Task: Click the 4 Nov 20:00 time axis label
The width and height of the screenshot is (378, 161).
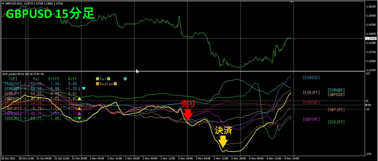Action: [x=292, y=159]
